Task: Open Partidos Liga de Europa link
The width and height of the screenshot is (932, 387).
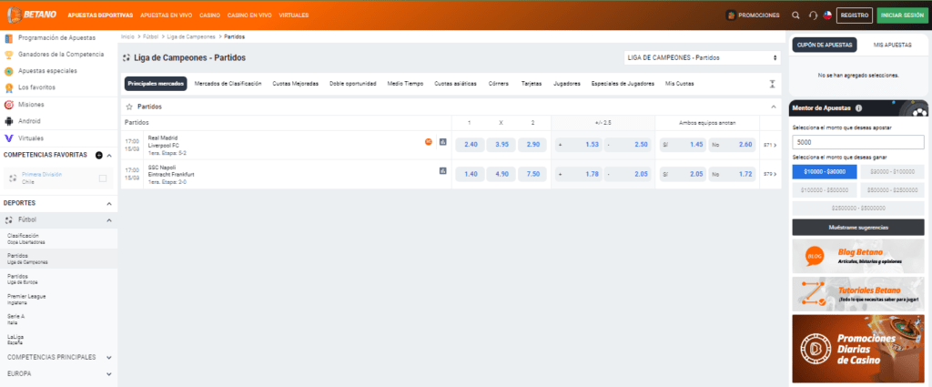Action: (22, 279)
